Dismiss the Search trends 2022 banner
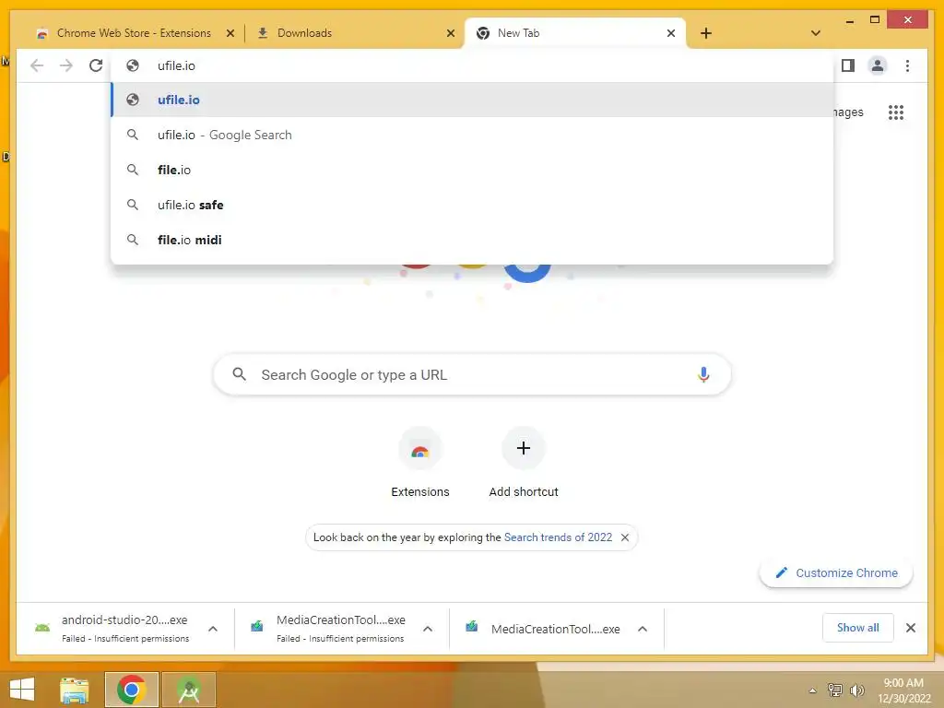Image resolution: width=944 pixels, height=708 pixels. (625, 537)
